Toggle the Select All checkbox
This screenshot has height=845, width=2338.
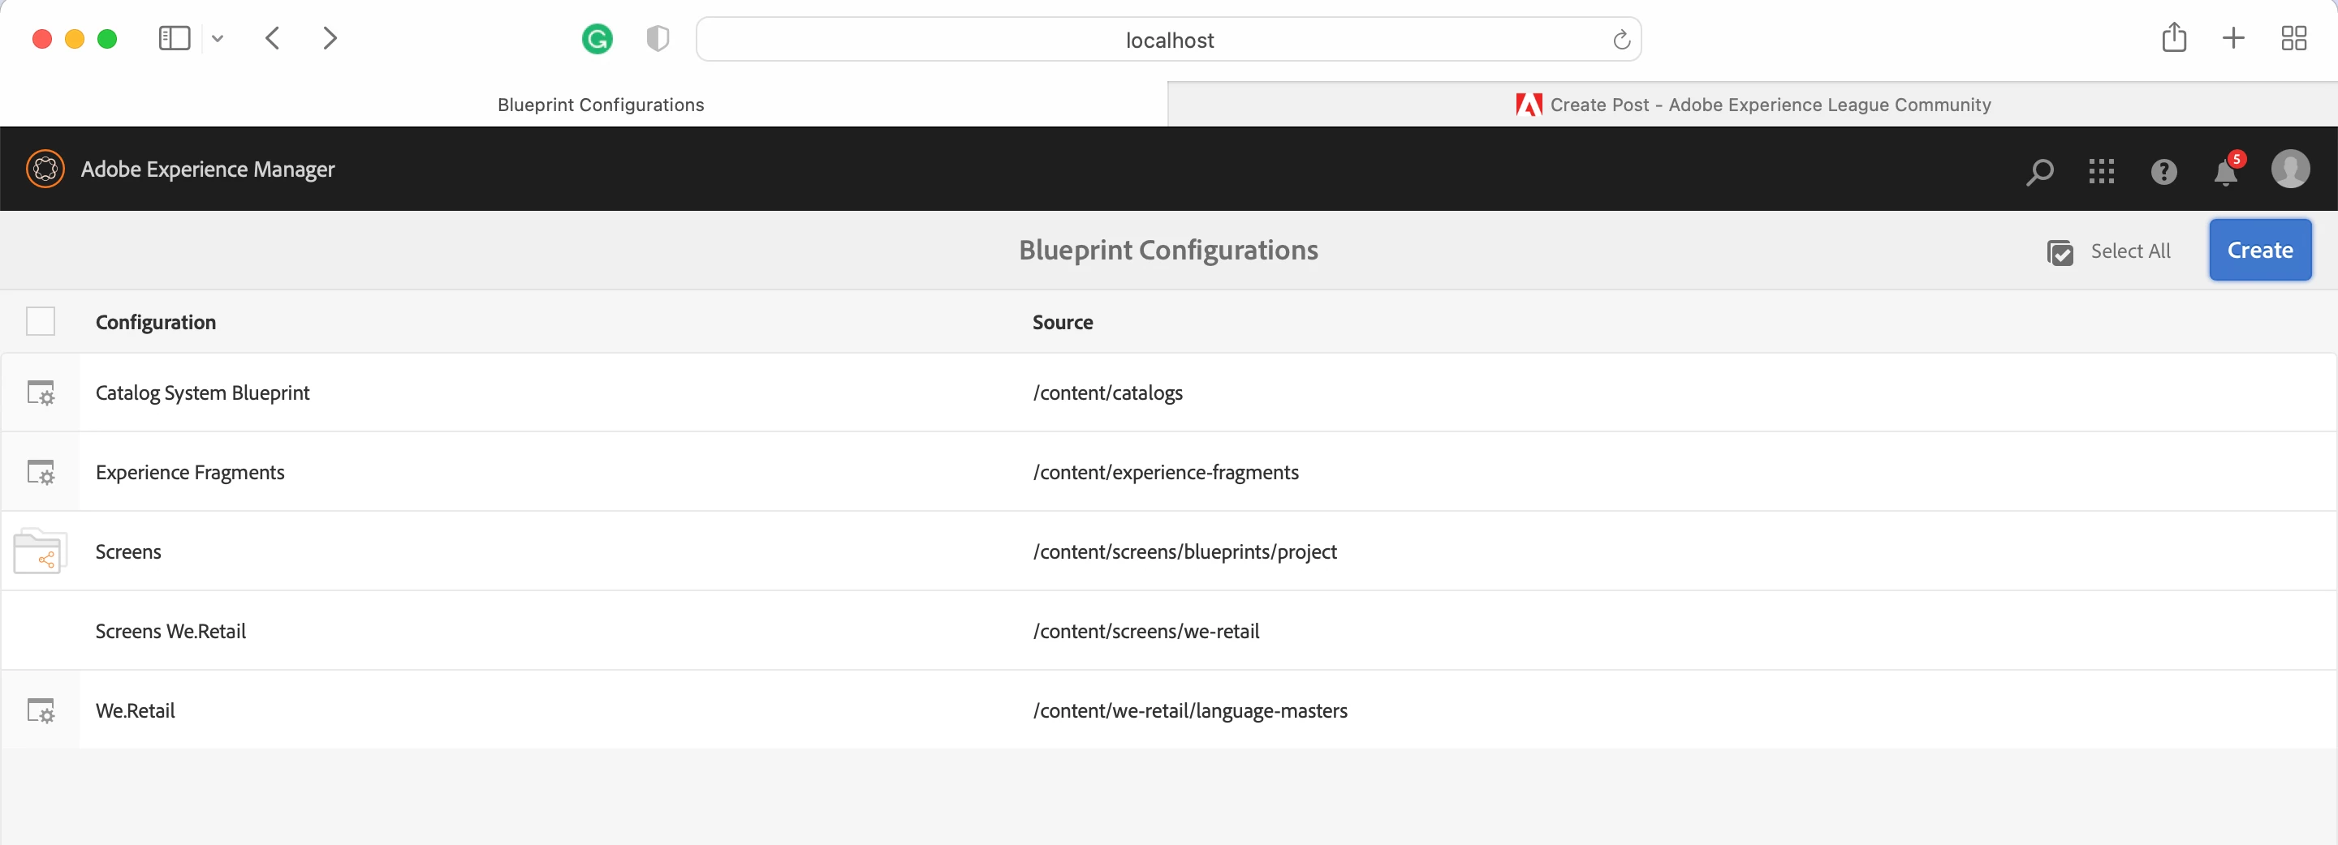(x=2060, y=252)
